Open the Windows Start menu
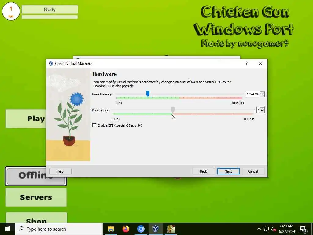Screen dimensions: 313x235 coord(7,229)
